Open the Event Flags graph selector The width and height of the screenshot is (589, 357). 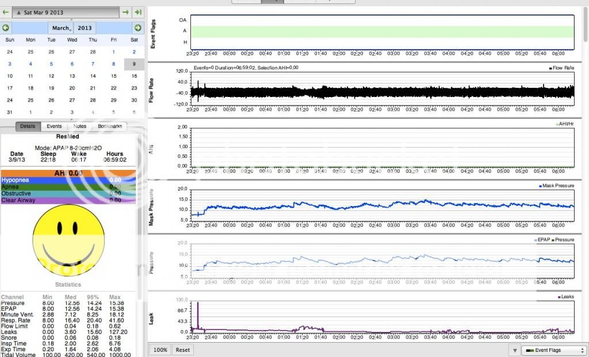point(553,350)
